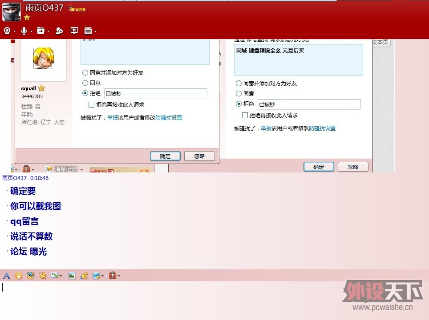The width and height of the screenshot is (429, 320).
Task: Expand the handwriting input dropdown arrow
Action: tap(61, 276)
